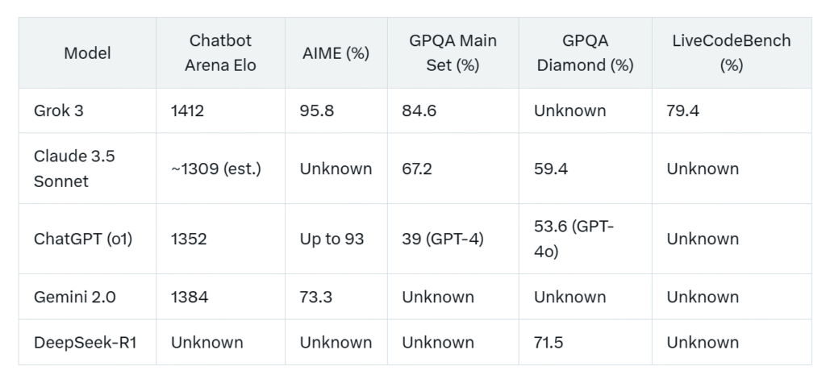Click the ChatGPT (o1) row label
Viewport: 826px width, 379px height.
point(82,239)
